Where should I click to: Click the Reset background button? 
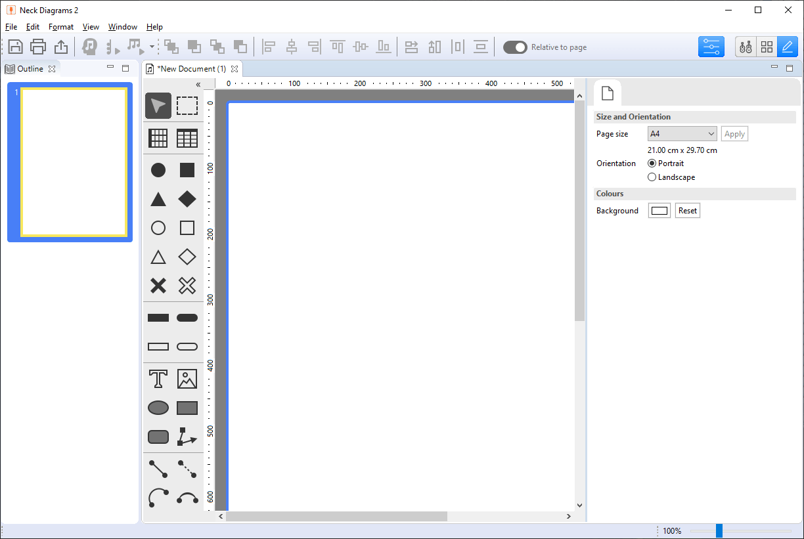point(687,210)
